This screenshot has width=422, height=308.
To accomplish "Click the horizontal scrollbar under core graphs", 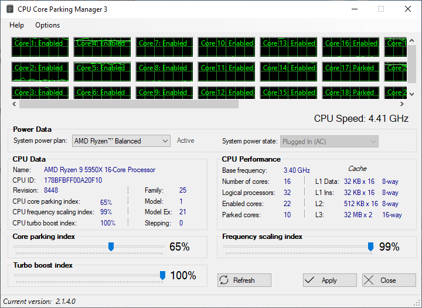I will tap(129, 104).
